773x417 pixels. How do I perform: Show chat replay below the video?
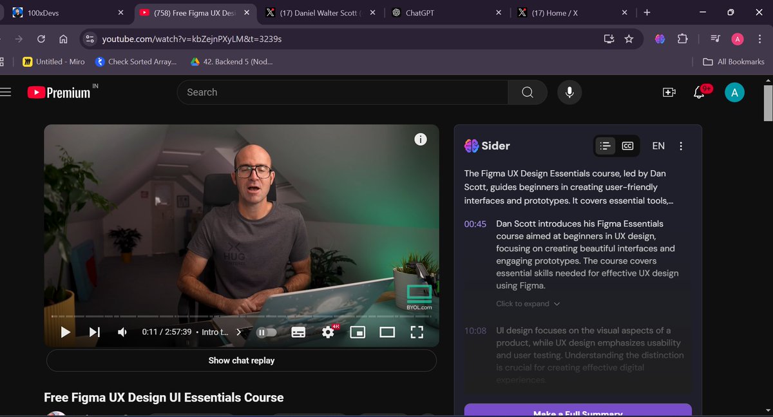click(x=241, y=360)
